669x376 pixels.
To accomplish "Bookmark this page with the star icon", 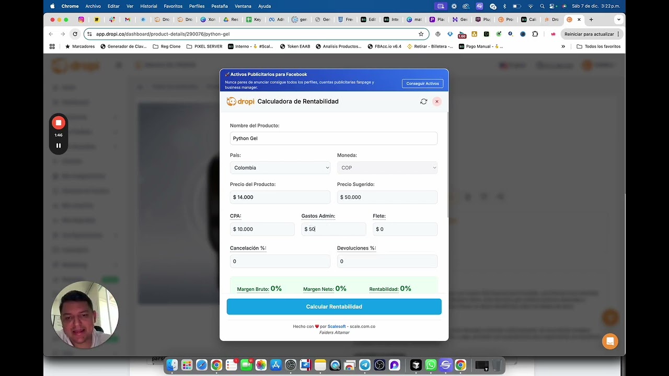I will coord(421,34).
